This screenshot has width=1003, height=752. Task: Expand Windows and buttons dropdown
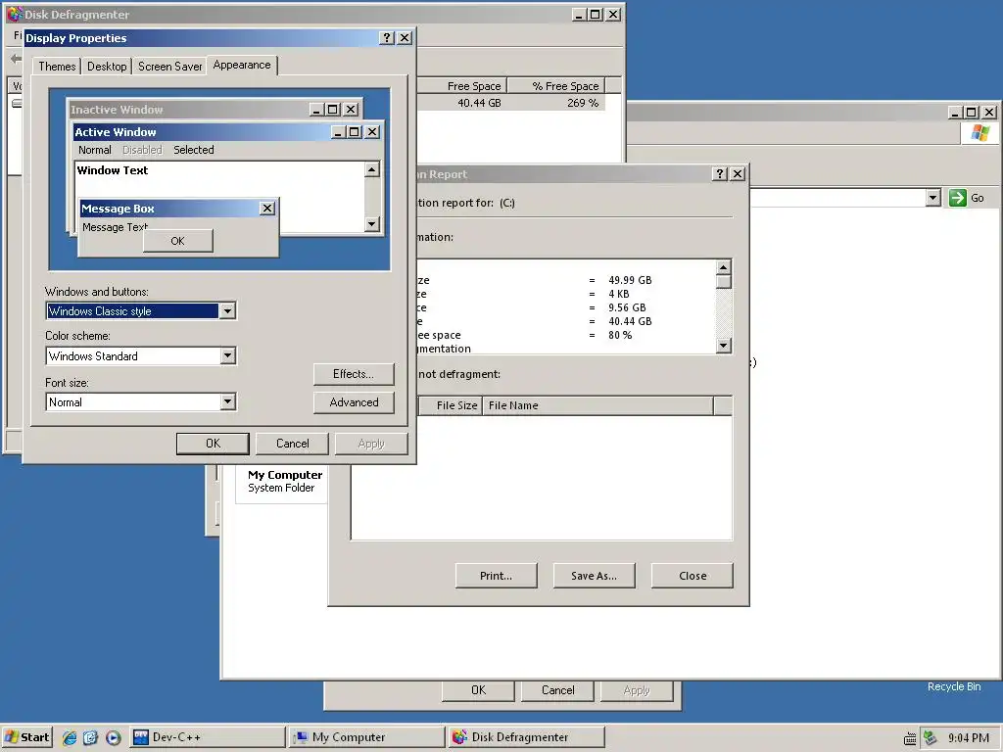point(227,310)
